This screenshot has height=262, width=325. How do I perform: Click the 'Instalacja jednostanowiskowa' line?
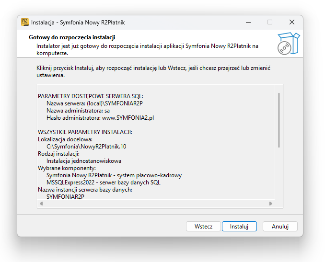84,161
